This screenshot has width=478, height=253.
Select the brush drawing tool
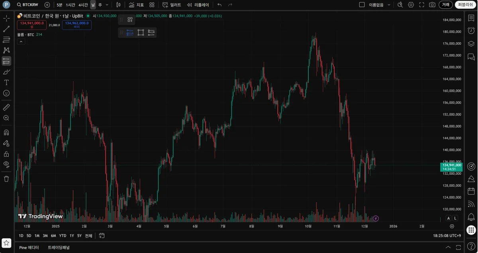pos(6,72)
